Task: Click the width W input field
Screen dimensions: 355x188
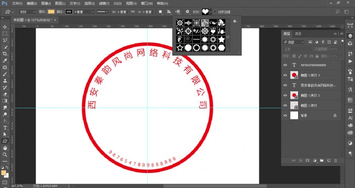Action: point(122,12)
